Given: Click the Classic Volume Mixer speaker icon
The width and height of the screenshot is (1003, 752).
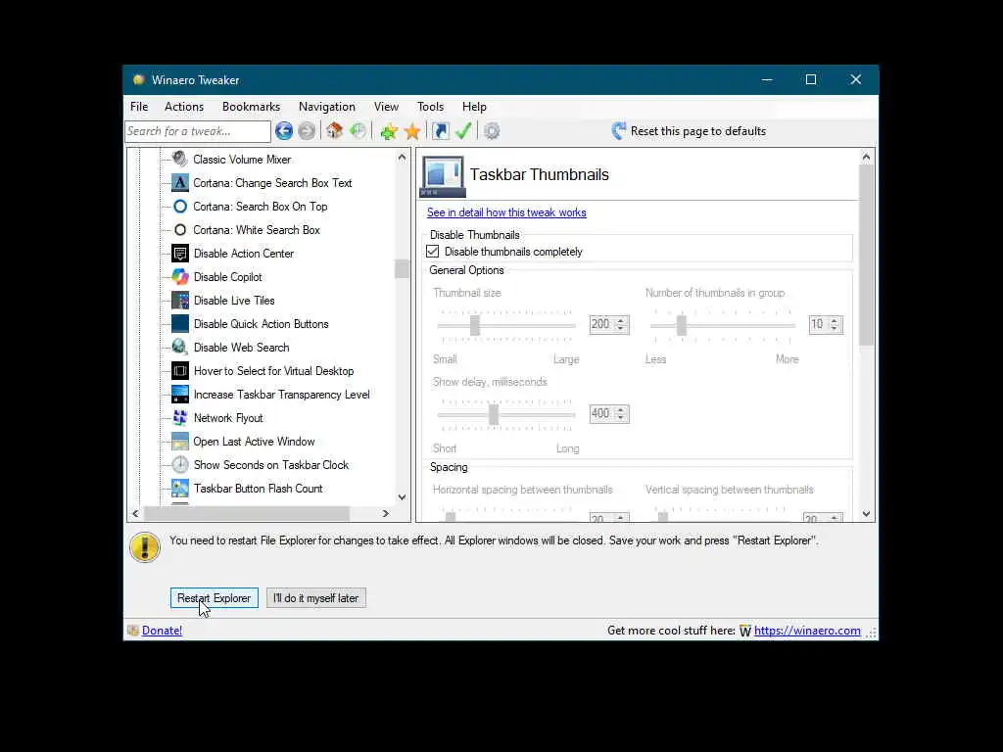Looking at the screenshot, I should [180, 160].
